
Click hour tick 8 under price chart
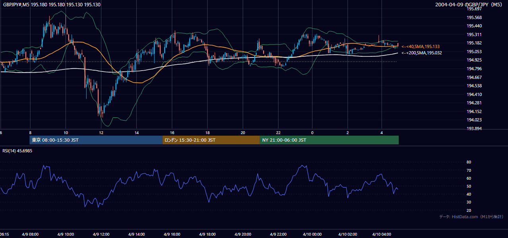(30, 132)
